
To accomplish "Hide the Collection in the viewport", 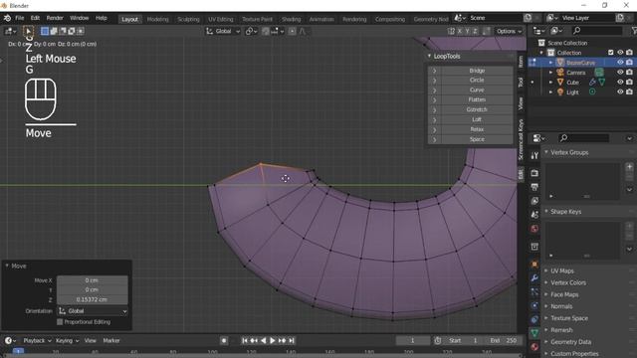I will [x=620, y=53].
